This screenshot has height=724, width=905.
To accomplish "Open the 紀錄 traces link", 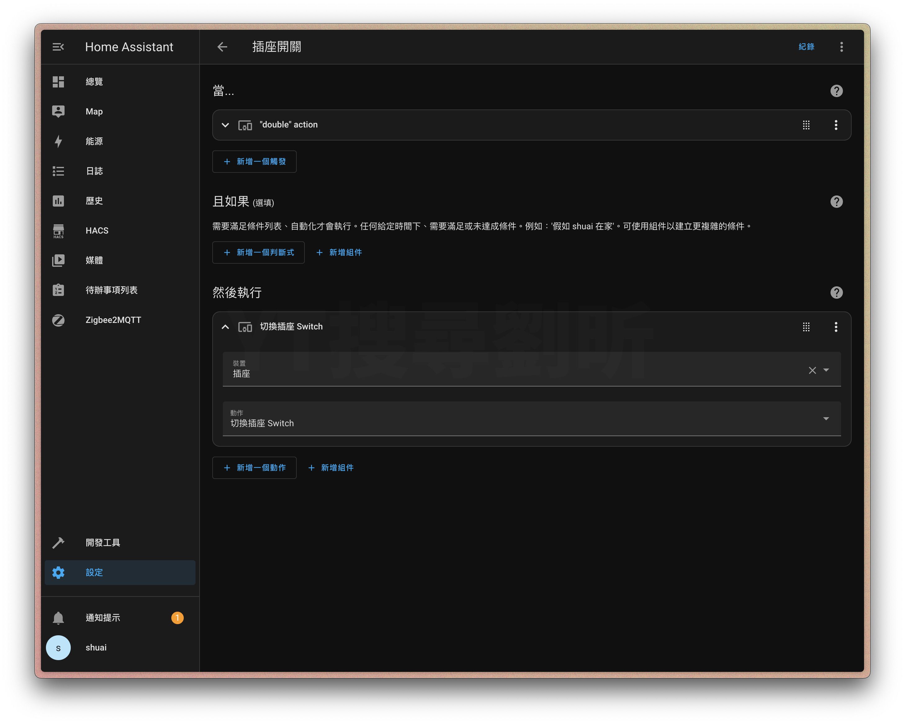I will coord(806,47).
